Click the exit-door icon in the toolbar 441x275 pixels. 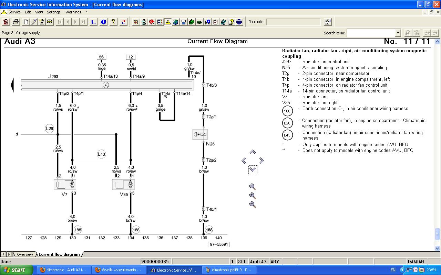coord(6,22)
